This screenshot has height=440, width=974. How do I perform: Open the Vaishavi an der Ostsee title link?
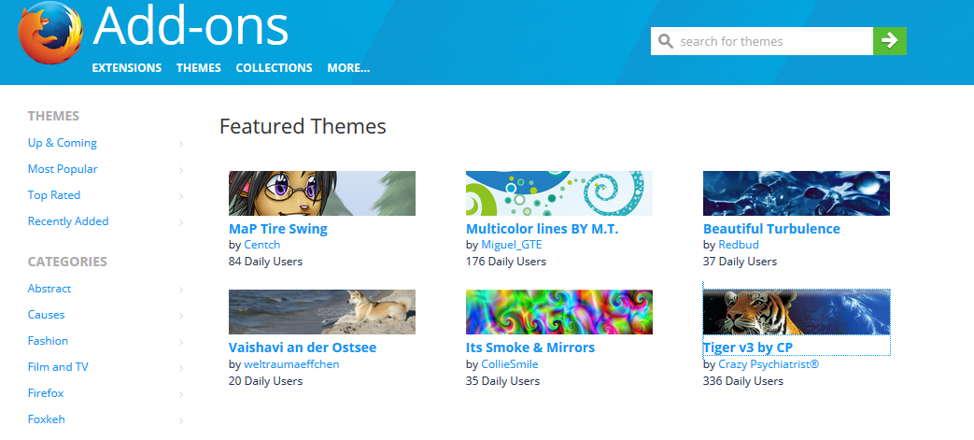303,348
